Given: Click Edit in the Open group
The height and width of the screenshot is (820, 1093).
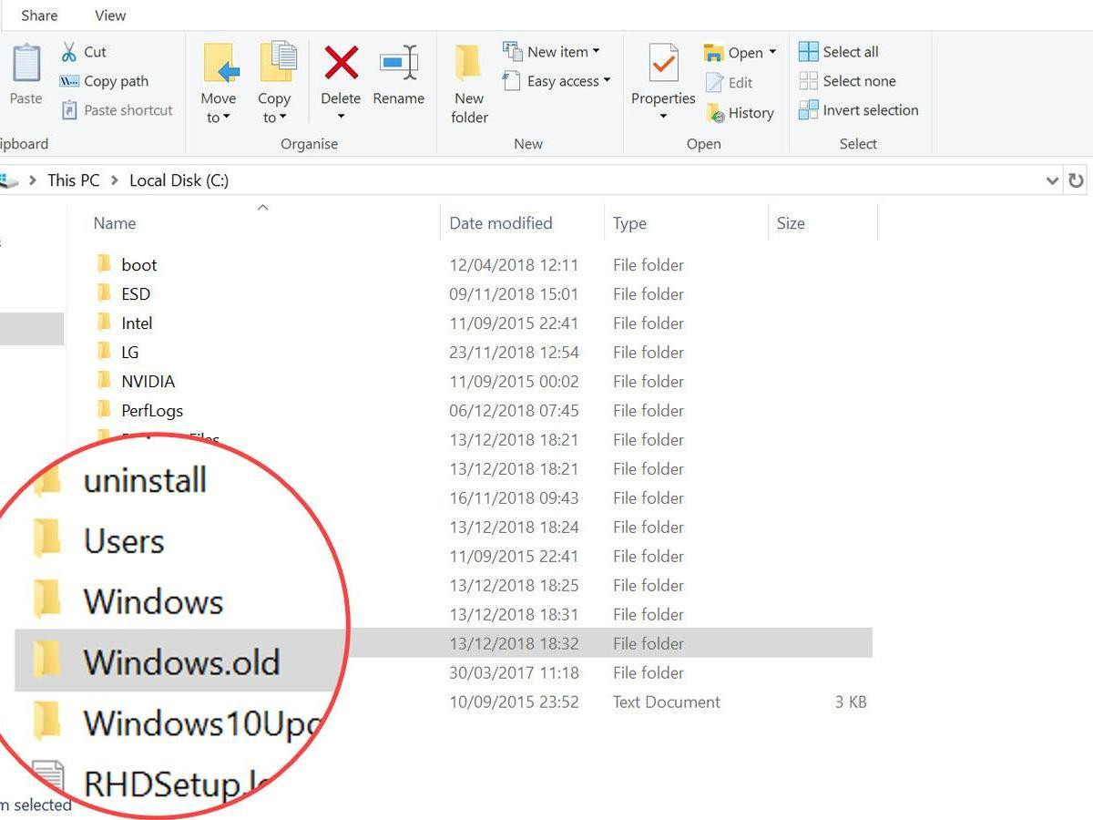Looking at the screenshot, I should tap(740, 82).
